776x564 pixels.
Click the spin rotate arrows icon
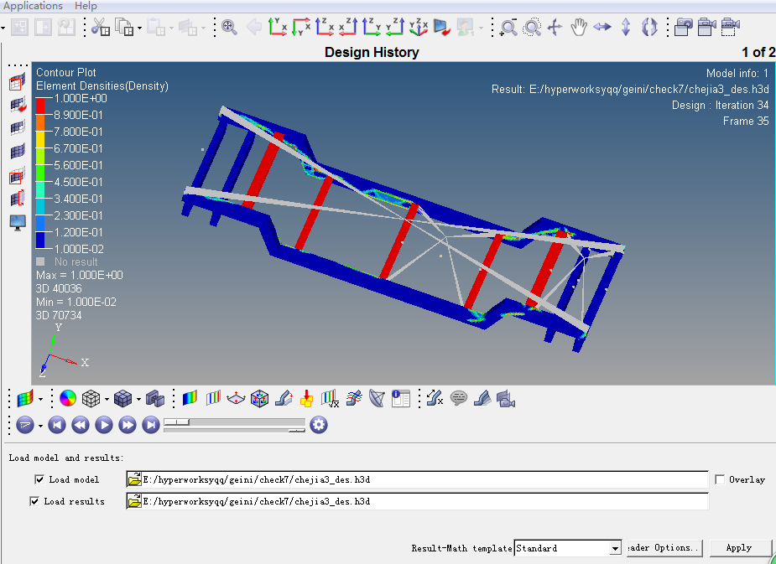point(649,27)
